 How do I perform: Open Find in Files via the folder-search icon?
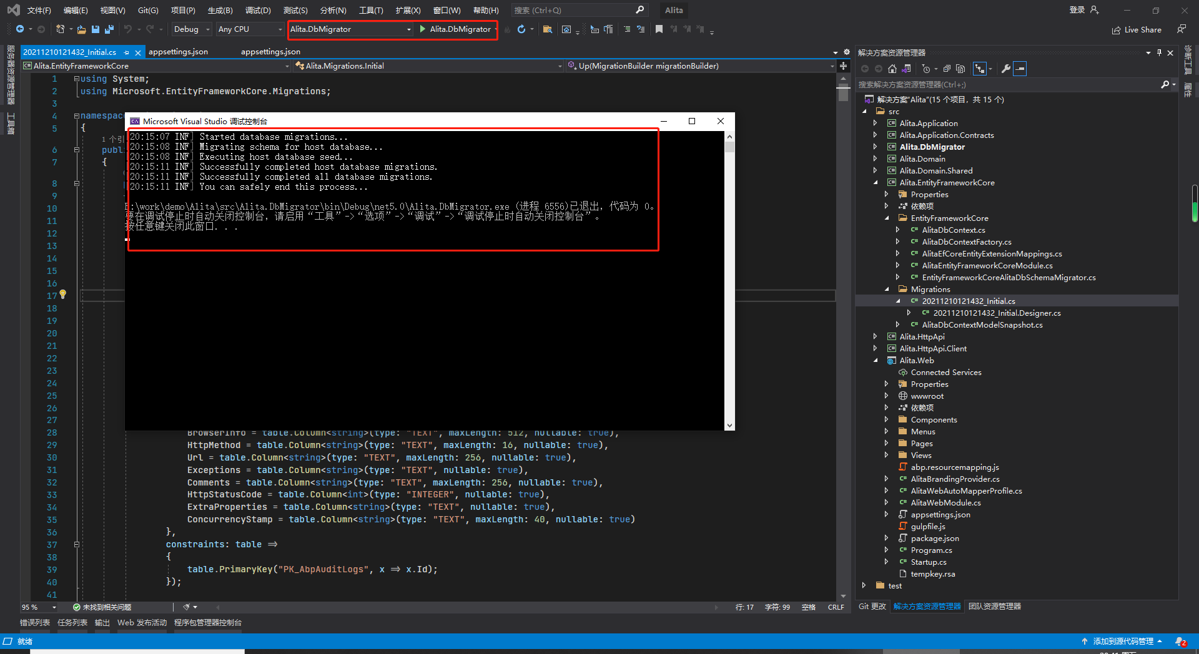(x=548, y=29)
